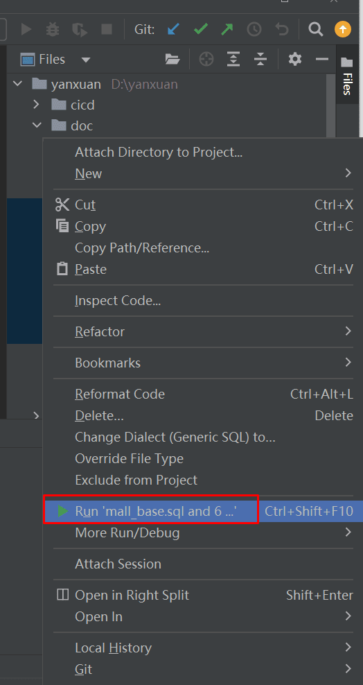Click the search magnifier icon
This screenshot has height=685, width=363.
click(315, 30)
